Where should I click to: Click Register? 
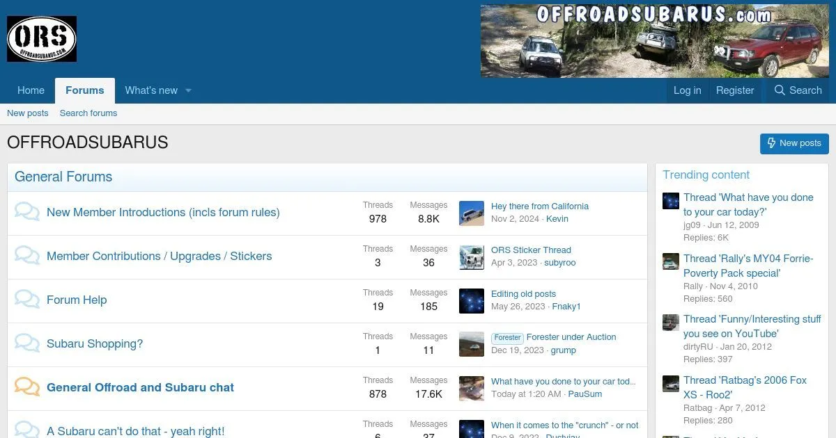click(x=735, y=90)
